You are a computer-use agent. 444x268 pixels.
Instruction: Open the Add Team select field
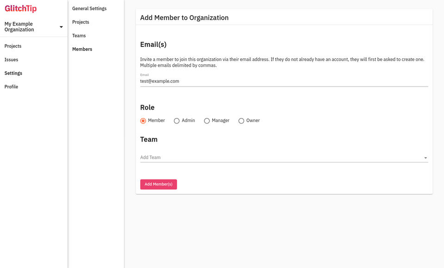284,157
